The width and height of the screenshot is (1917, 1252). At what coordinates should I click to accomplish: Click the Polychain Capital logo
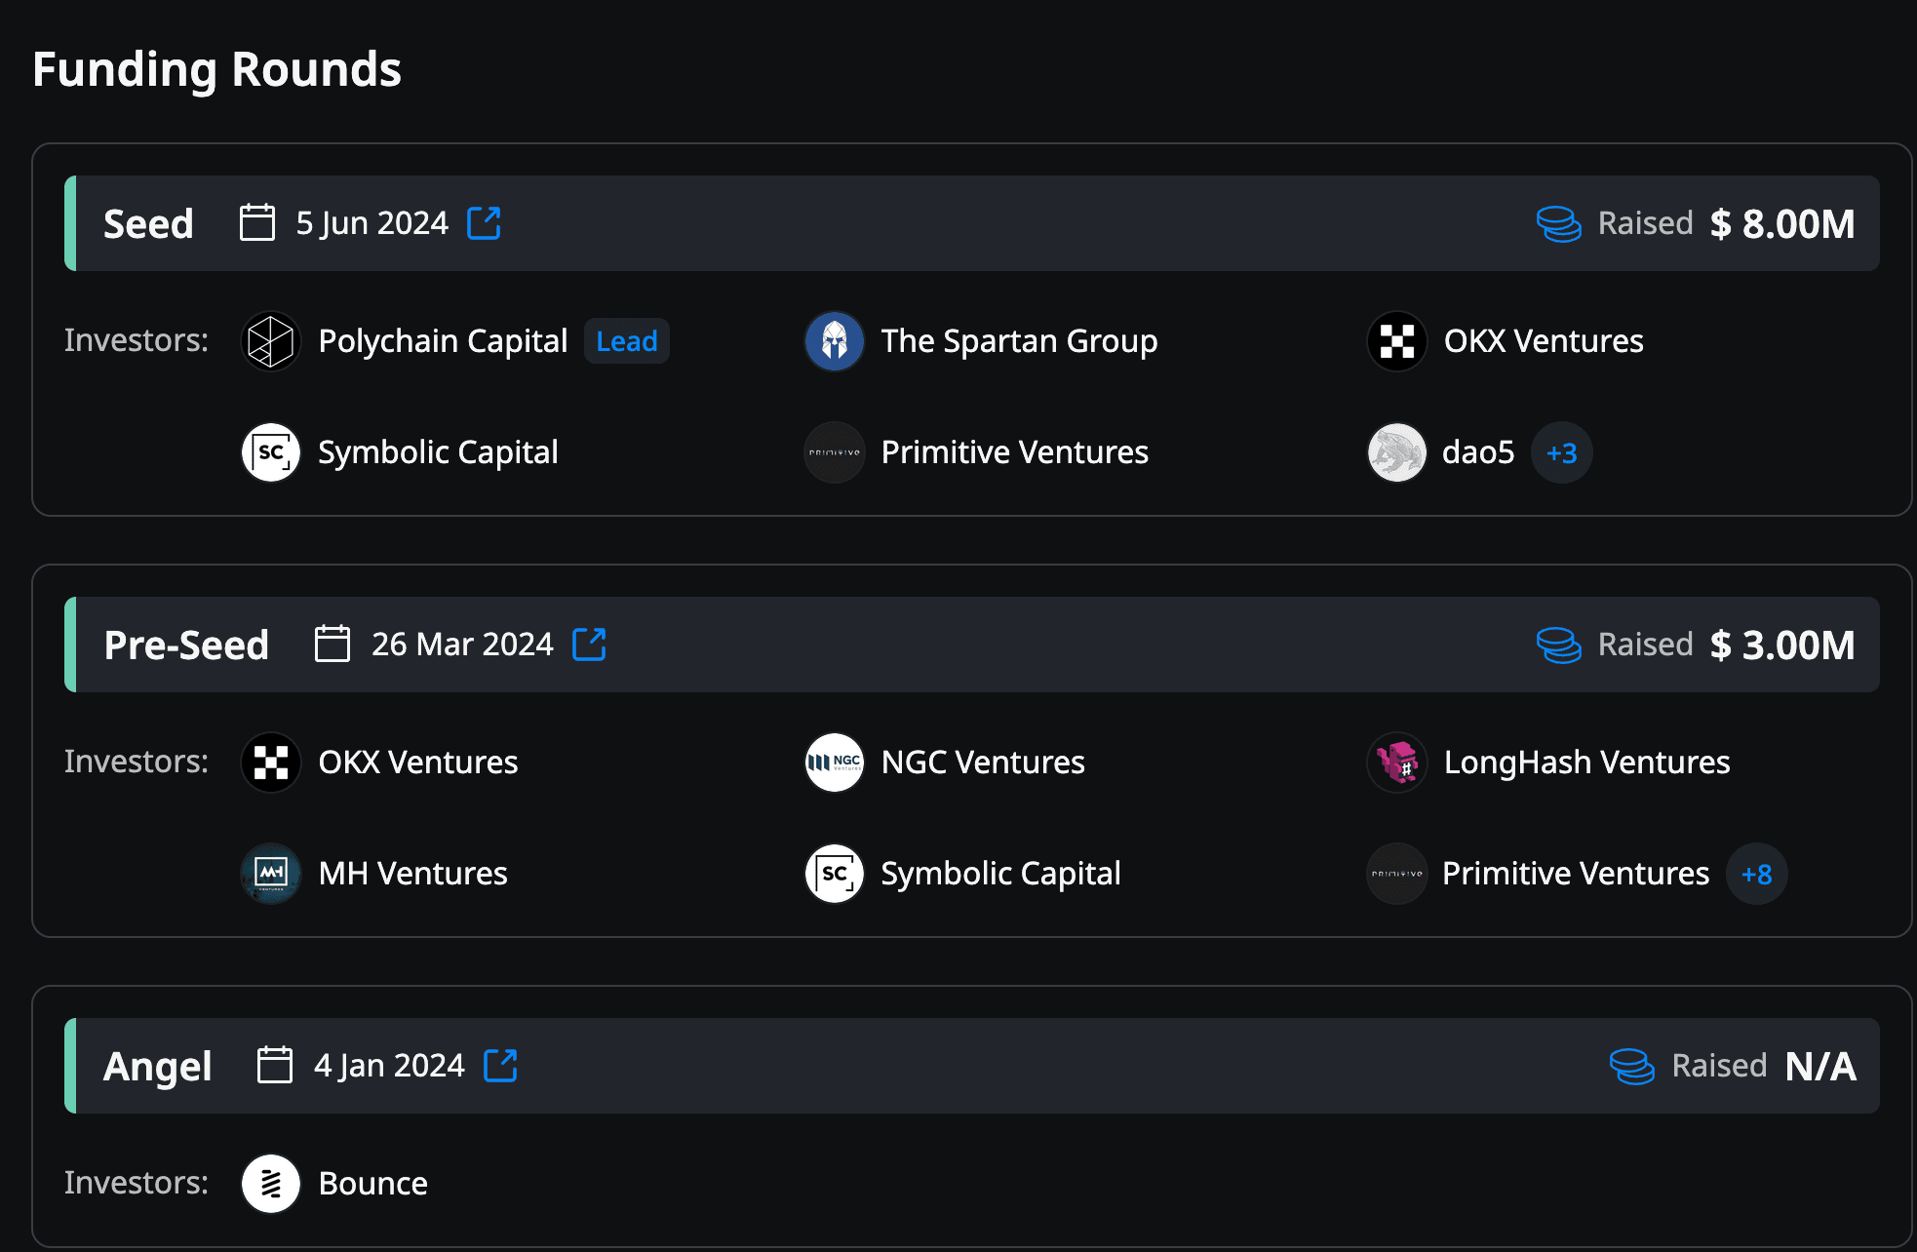pyautogui.click(x=271, y=341)
